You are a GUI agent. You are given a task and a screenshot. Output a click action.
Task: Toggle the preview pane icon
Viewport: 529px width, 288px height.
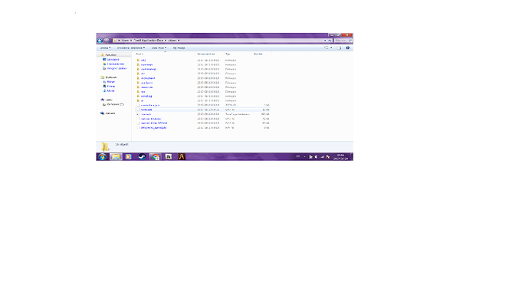click(x=339, y=48)
